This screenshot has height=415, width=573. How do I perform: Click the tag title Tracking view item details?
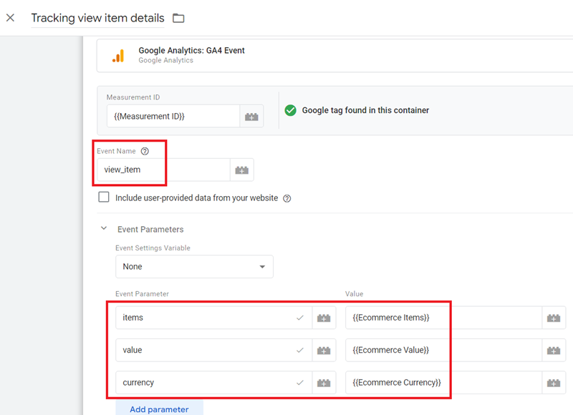(x=97, y=17)
